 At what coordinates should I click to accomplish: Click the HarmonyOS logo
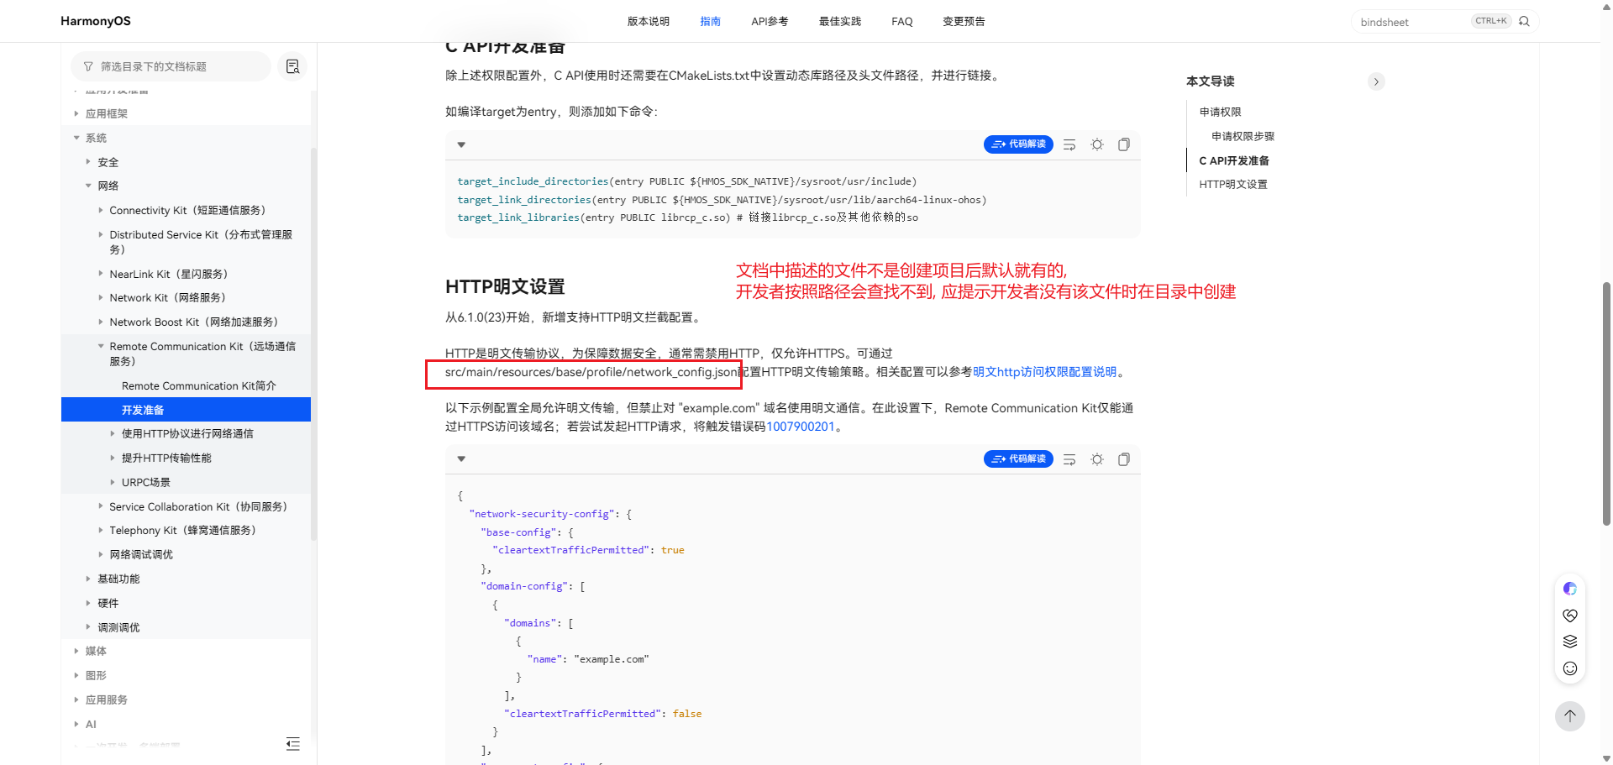(x=96, y=21)
